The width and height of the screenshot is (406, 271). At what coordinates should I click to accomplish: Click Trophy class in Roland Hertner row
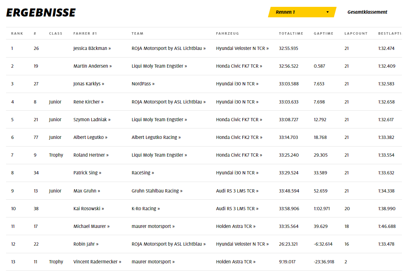(56, 155)
